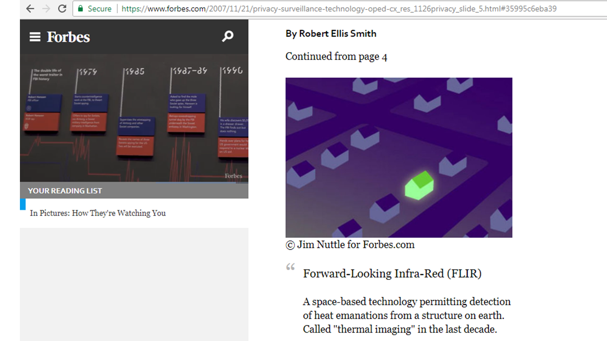Screen dimensions: 607x341
Task: Click the green Secure padlock icon
Action: 81,9
